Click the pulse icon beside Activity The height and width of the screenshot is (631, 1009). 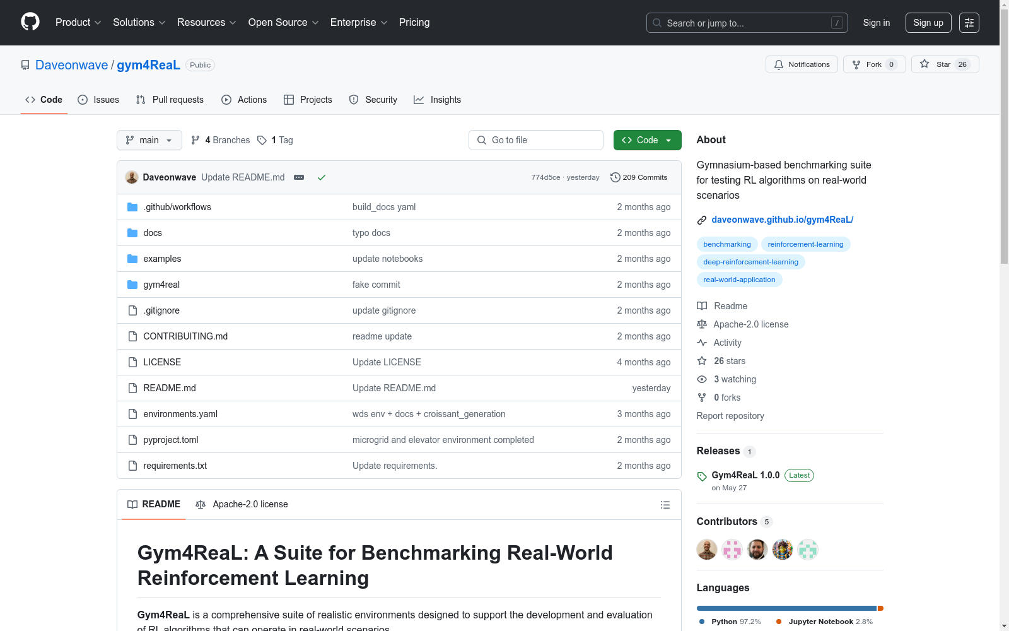[702, 343]
